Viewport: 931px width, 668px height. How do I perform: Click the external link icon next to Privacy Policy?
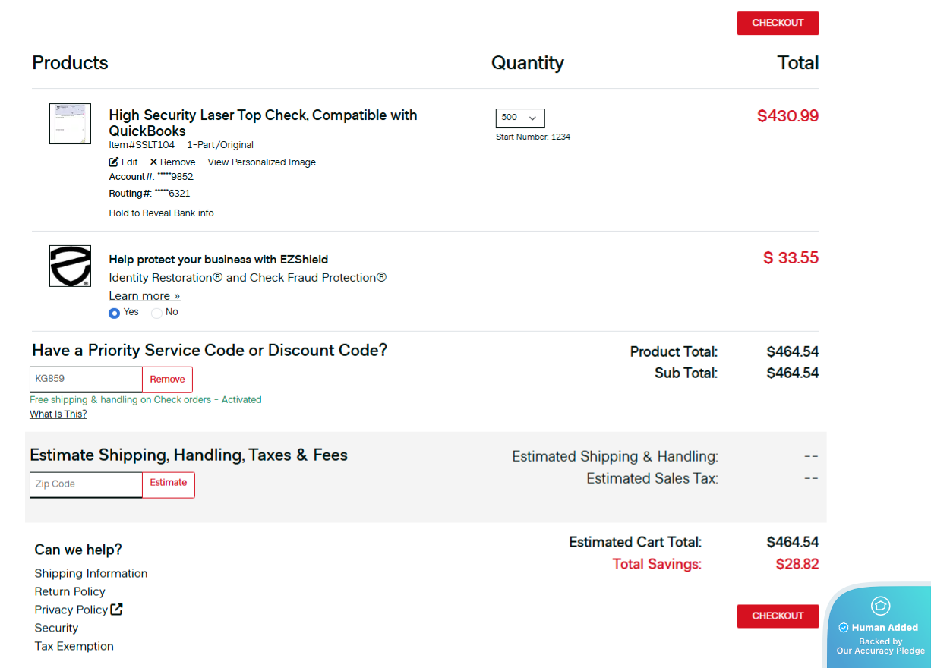click(115, 609)
